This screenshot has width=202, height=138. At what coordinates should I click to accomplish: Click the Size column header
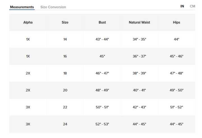coord(65,22)
